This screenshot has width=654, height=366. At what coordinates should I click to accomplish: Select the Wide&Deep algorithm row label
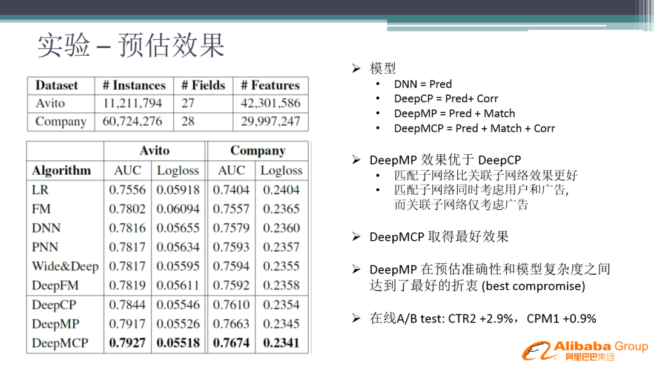tap(65, 266)
